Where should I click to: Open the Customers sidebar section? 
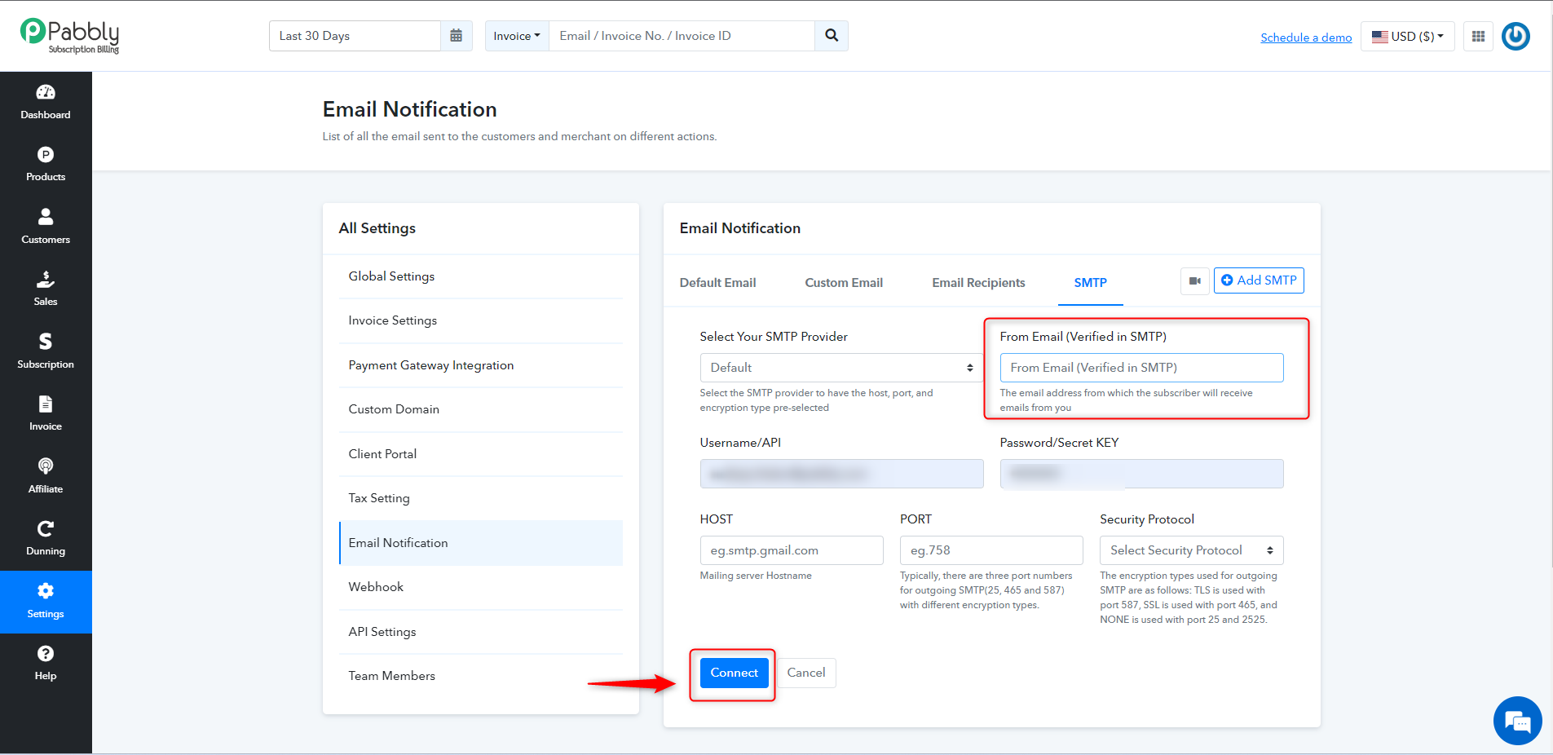46,227
